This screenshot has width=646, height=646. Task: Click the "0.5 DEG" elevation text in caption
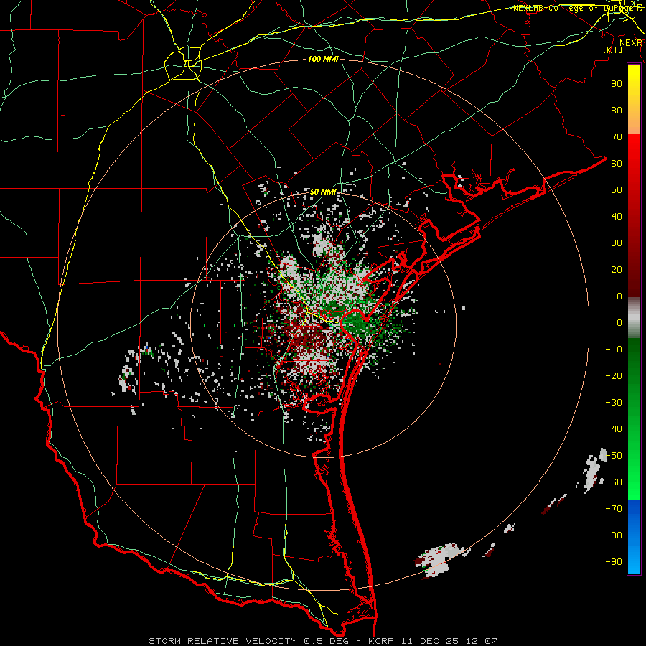pos(327,641)
